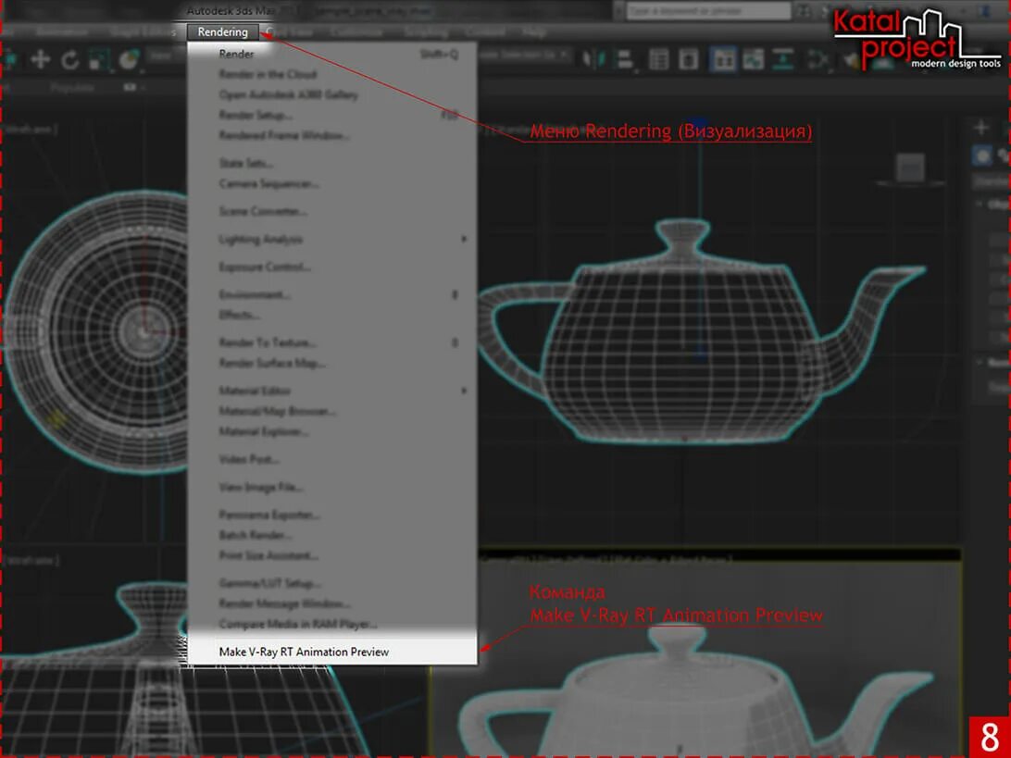Choose Video Post... menu item
This screenshot has height=758, width=1011.
click(x=332, y=460)
